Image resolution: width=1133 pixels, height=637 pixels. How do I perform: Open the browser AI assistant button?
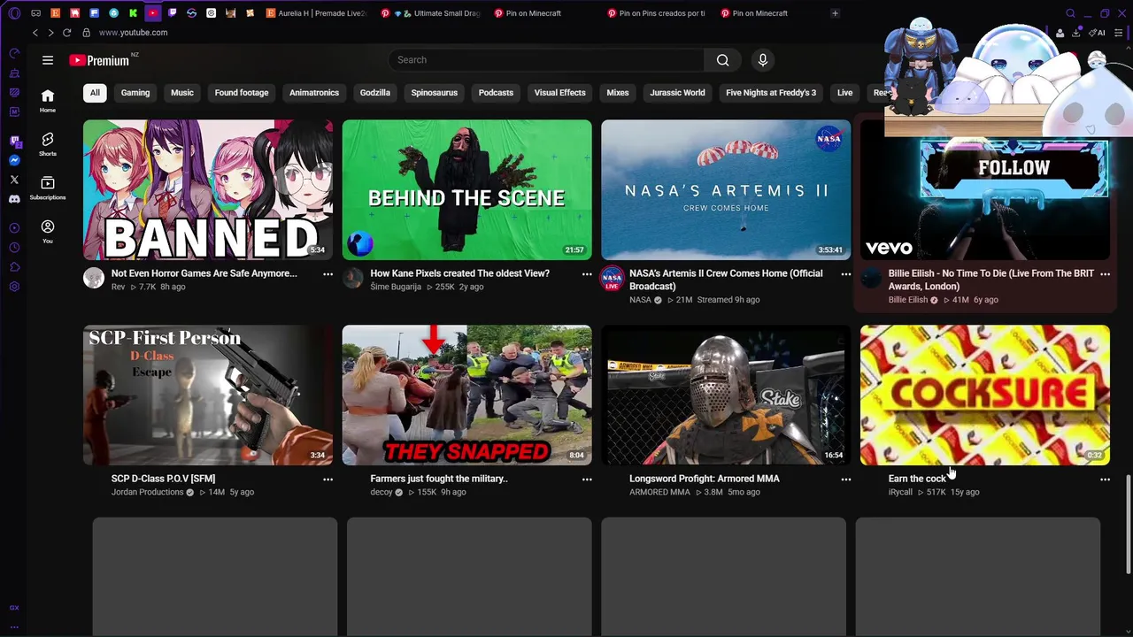coord(1098,33)
